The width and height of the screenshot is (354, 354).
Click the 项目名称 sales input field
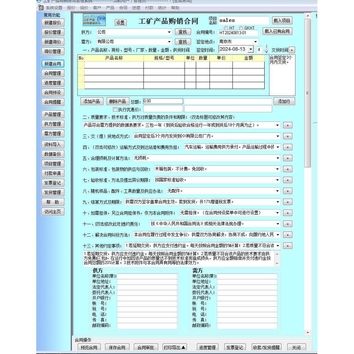(243, 20)
